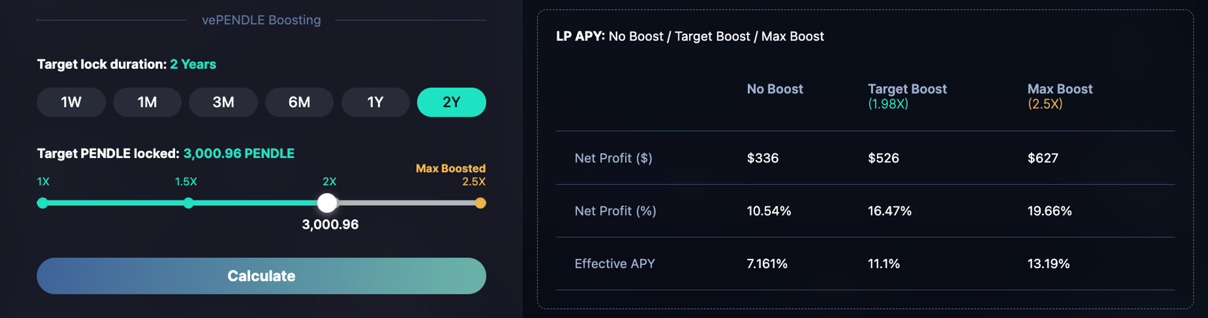Click the 2X label above slider

point(329,182)
